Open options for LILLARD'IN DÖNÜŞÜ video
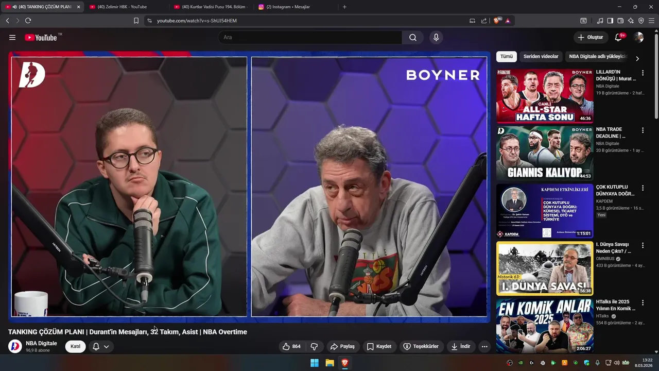 (643, 73)
